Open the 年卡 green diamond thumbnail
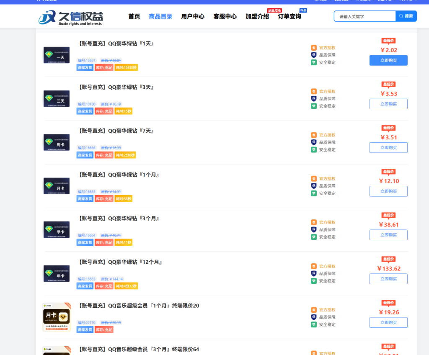The image size is (429, 355). click(x=57, y=273)
